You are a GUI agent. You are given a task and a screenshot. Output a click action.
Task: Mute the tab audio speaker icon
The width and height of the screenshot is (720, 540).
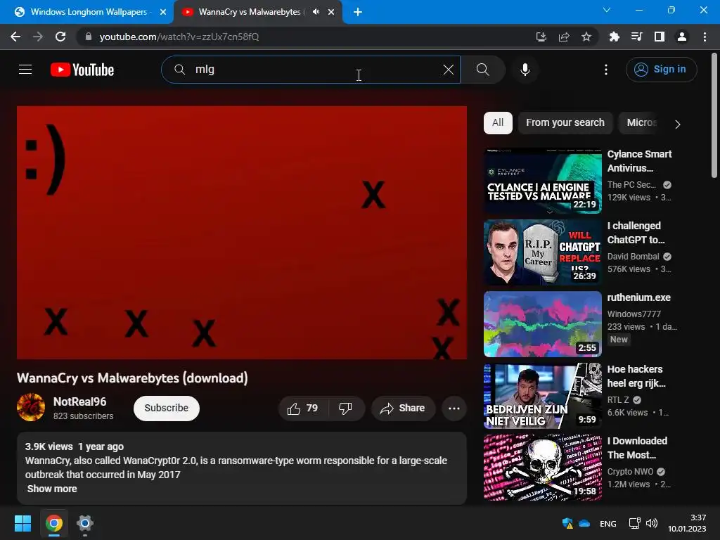coord(316,12)
